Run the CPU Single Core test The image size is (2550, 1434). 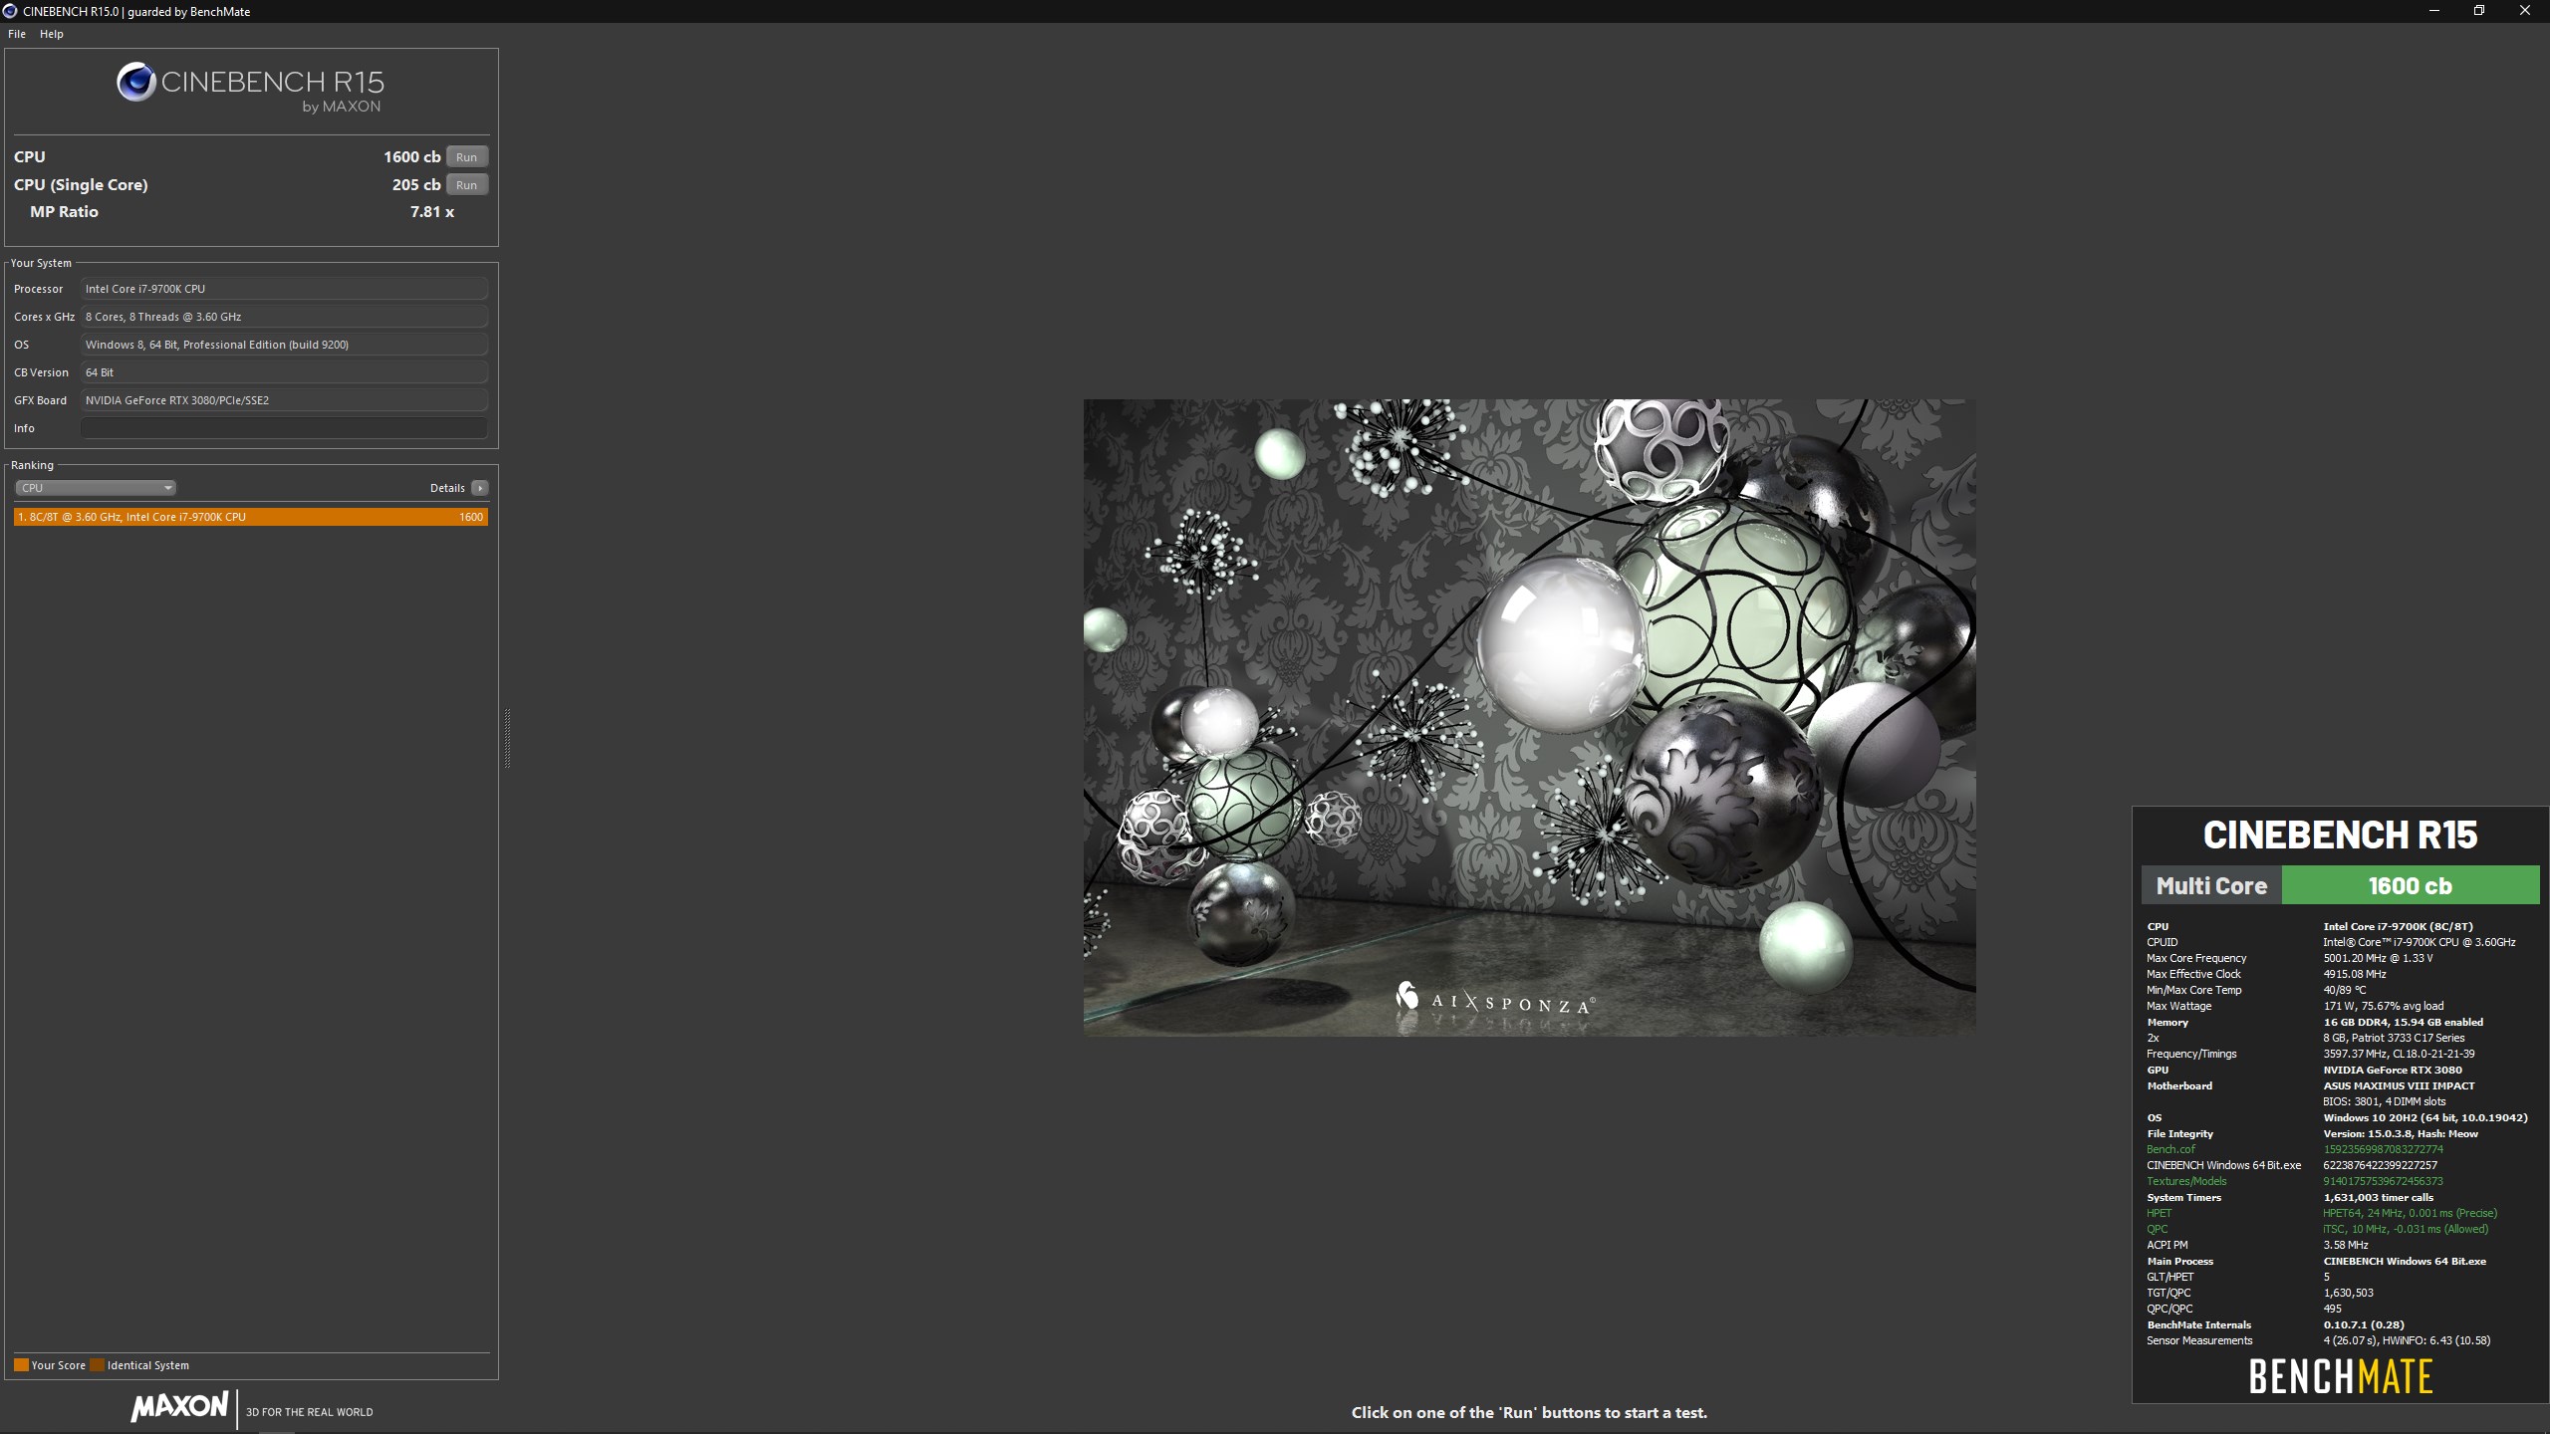point(466,185)
